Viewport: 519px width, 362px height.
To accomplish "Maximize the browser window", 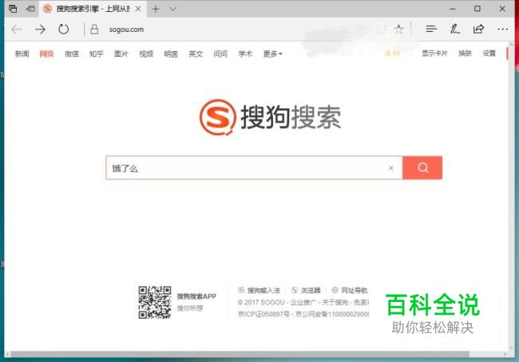I will pyautogui.click(x=477, y=9).
